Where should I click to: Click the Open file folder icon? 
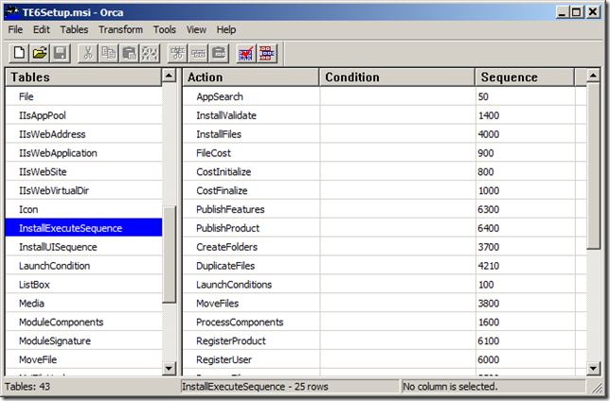pyautogui.click(x=40, y=53)
